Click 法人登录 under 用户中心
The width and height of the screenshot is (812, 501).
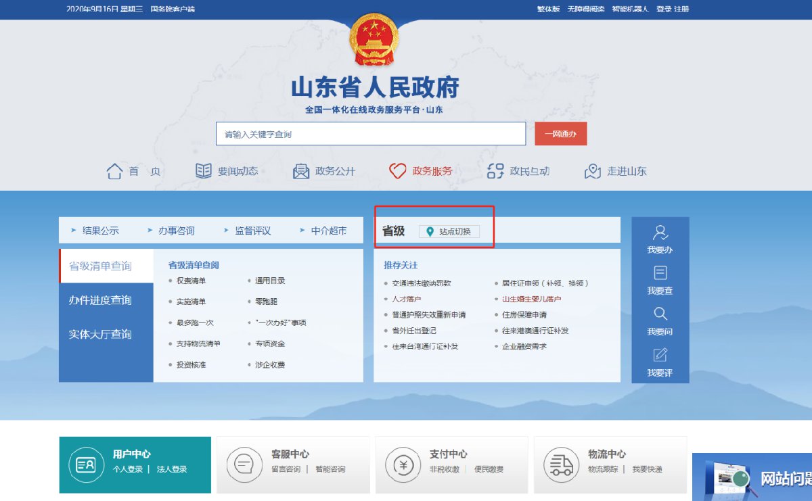(x=172, y=469)
